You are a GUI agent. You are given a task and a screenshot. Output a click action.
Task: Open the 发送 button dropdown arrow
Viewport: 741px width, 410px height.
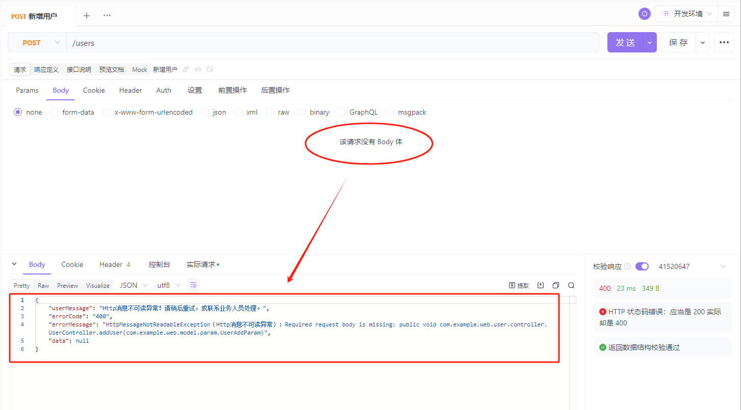(650, 43)
